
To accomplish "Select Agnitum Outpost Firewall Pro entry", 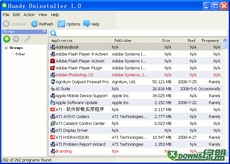I will point(135,82).
